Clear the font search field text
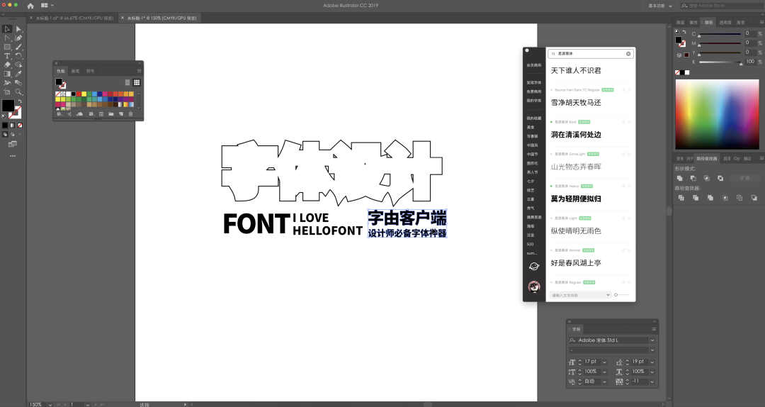Screen dimensions: 765x407 tap(628, 54)
